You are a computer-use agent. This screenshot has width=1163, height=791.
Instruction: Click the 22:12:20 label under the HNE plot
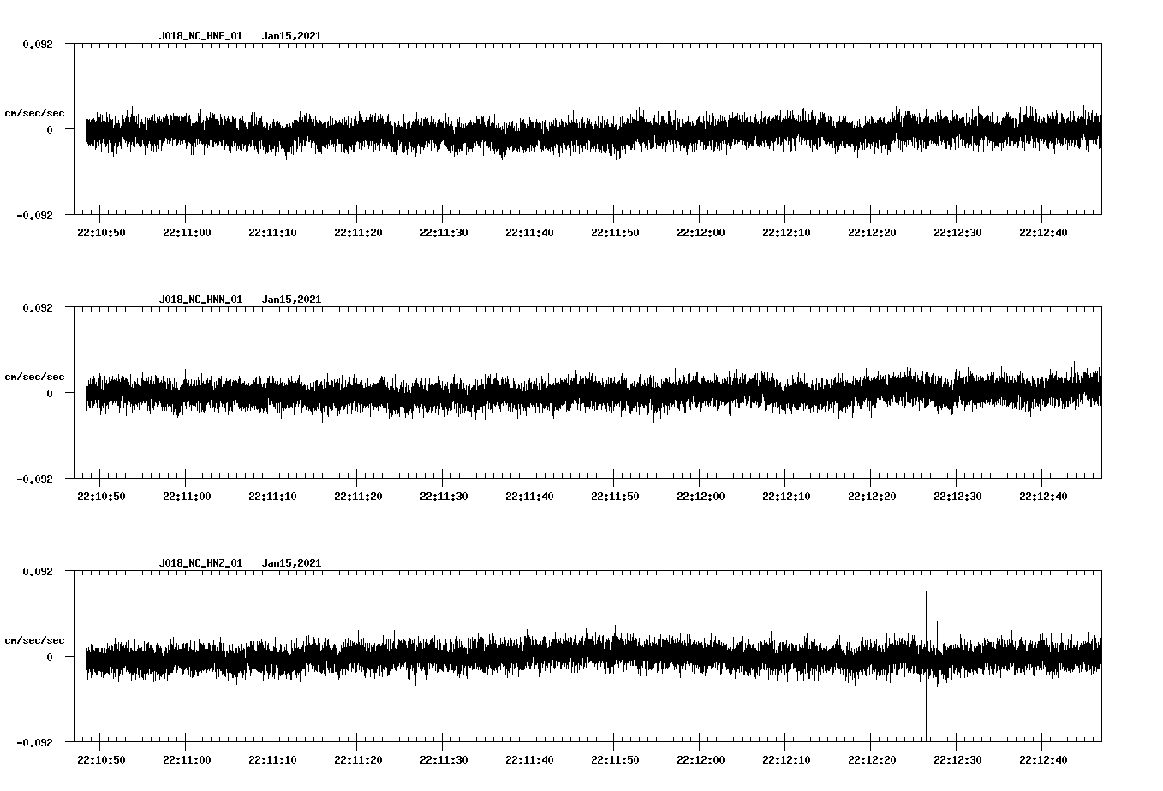(872, 231)
